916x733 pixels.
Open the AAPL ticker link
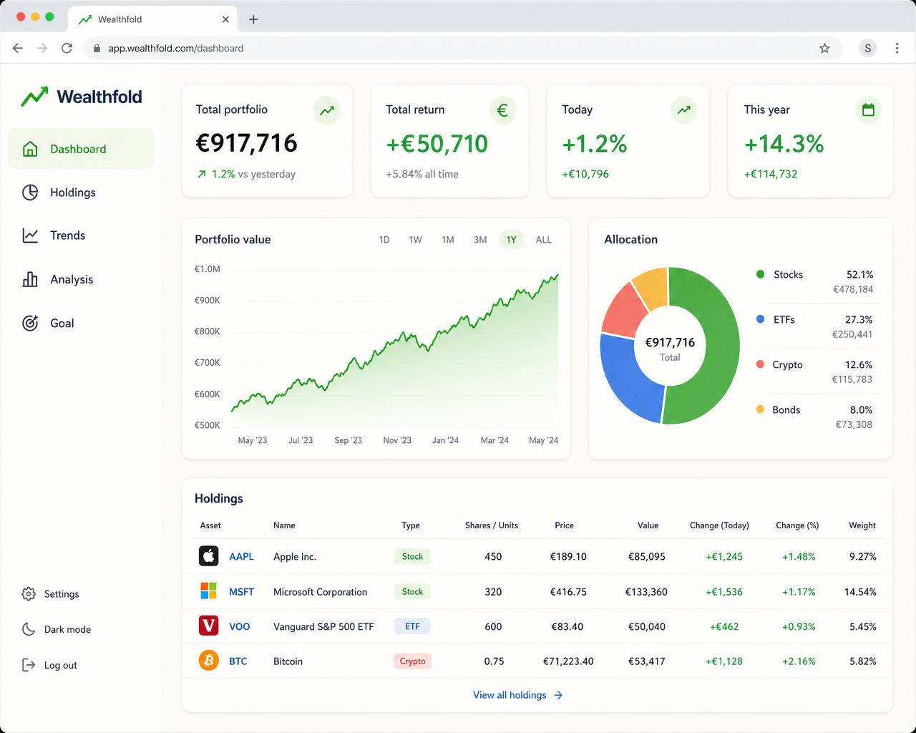[x=241, y=556]
